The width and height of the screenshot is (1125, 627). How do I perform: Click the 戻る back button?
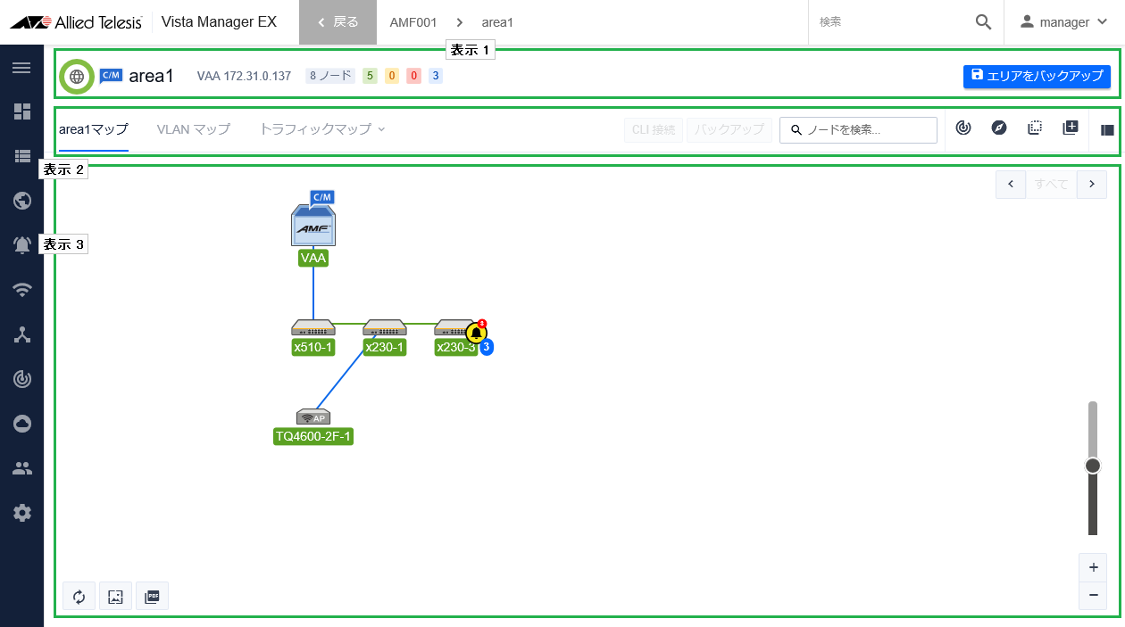point(338,22)
